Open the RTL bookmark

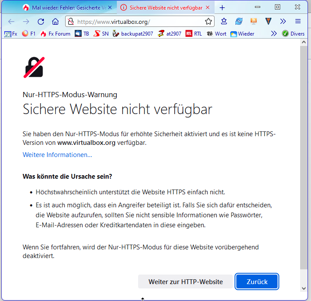pyautogui.click(x=194, y=34)
